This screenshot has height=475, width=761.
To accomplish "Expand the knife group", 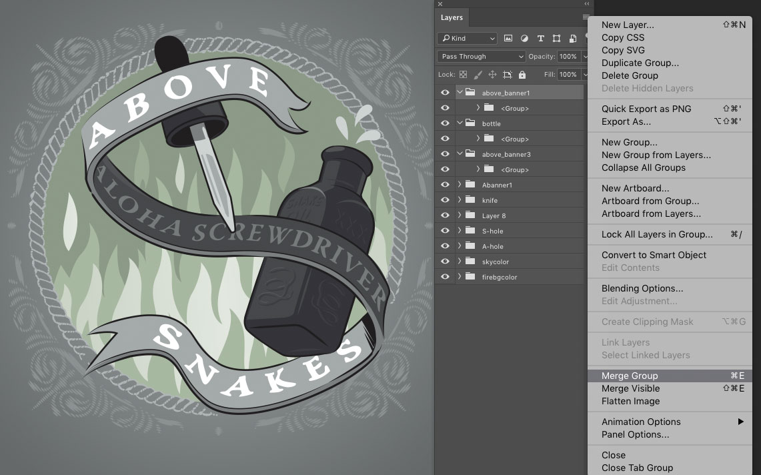I will click(x=460, y=200).
